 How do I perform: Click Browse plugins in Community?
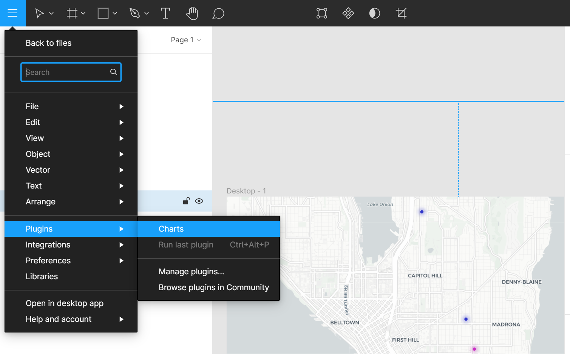click(x=213, y=288)
